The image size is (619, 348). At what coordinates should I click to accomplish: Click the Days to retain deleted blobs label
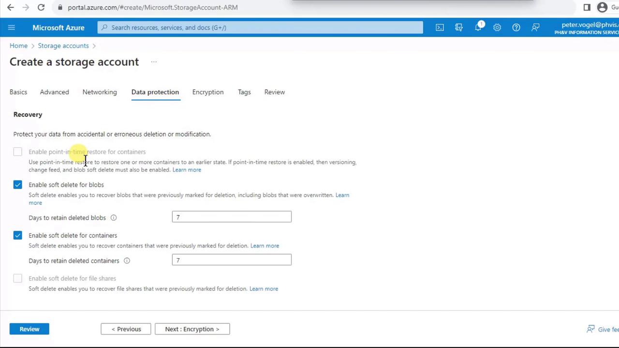click(x=67, y=217)
